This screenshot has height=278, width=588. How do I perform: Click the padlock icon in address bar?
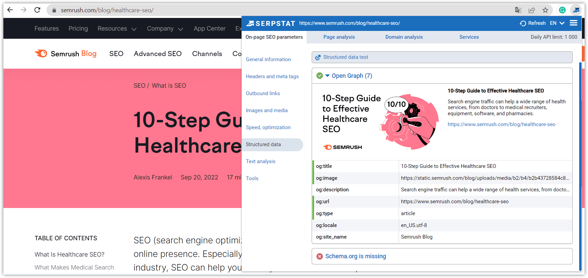pos(54,10)
